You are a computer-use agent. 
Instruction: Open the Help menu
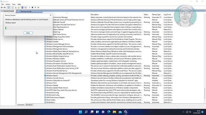pos(19,4)
